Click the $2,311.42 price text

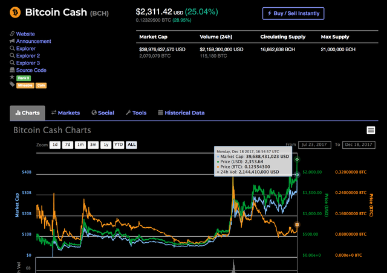coord(154,11)
